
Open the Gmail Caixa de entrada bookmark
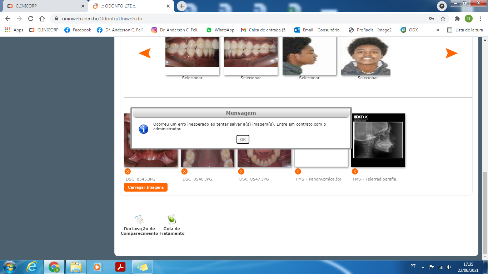tap(265, 30)
